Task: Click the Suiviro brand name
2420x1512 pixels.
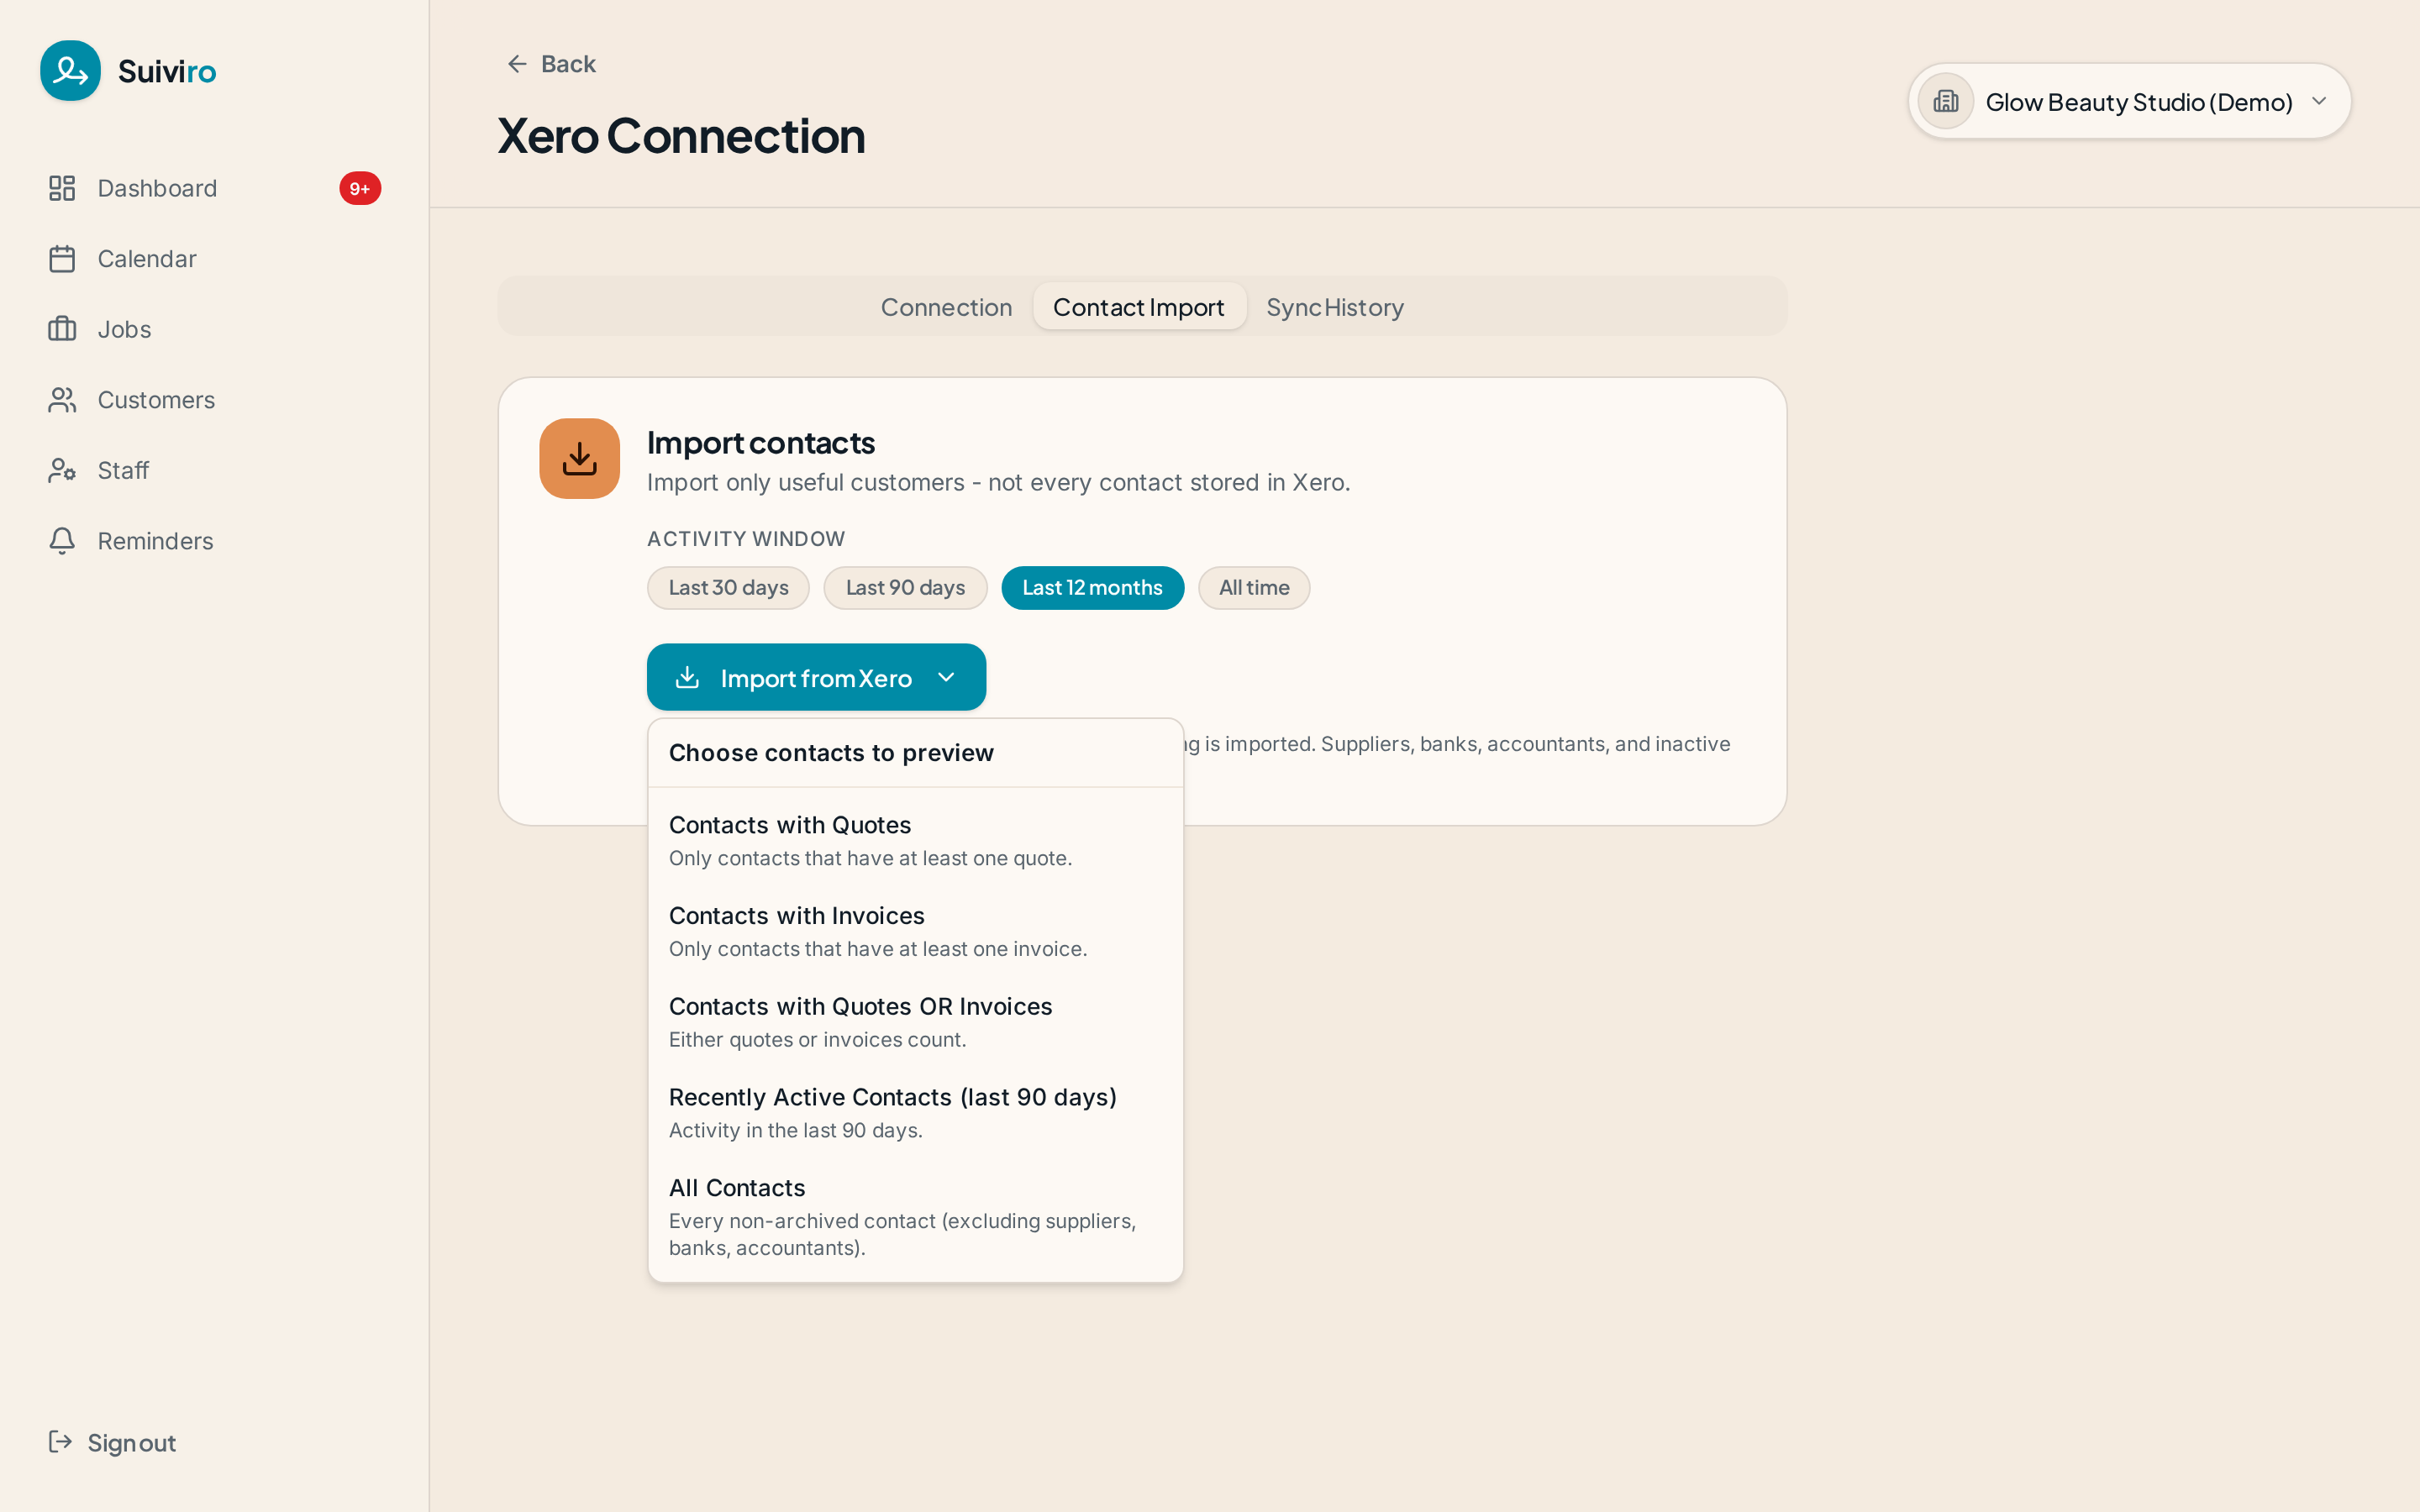Action: click(x=167, y=71)
